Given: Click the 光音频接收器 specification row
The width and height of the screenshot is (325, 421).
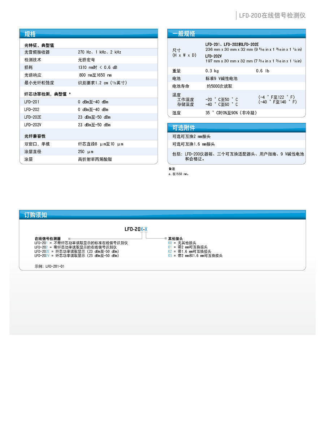Looking at the screenshot, I should [88, 52].
